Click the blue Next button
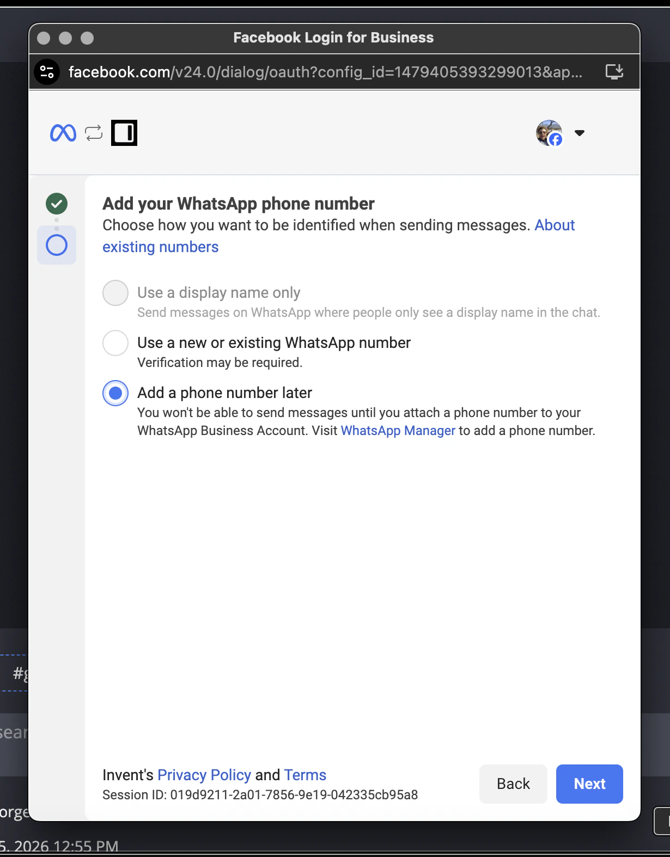Image resolution: width=670 pixels, height=857 pixels. click(589, 784)
